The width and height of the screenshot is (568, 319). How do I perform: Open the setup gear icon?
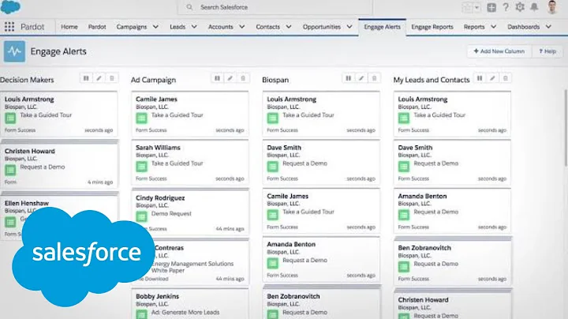tap(520, 7)
